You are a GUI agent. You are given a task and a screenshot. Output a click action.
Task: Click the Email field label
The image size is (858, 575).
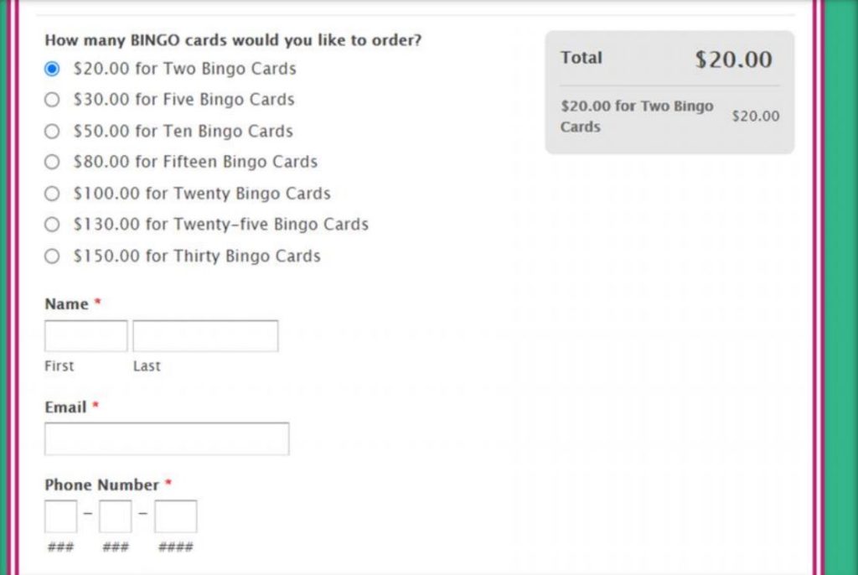pos(65,407)
